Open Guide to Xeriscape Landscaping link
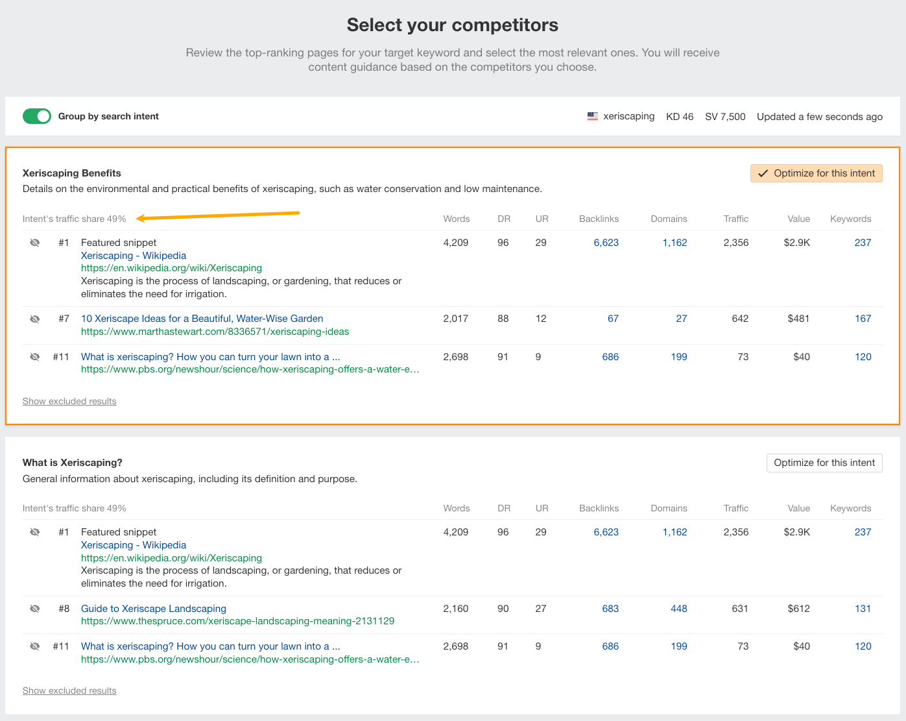The height and width of the screenshot is (721, 906). click(154, 609)
